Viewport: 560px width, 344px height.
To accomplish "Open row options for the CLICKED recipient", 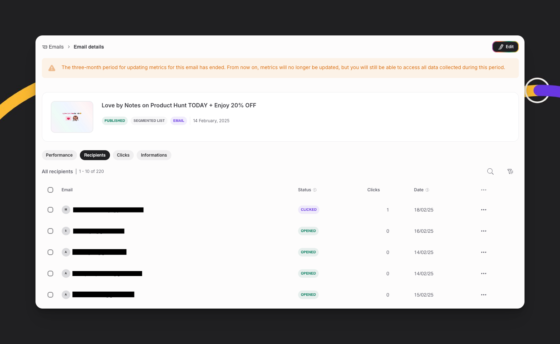I will [483, 210].
